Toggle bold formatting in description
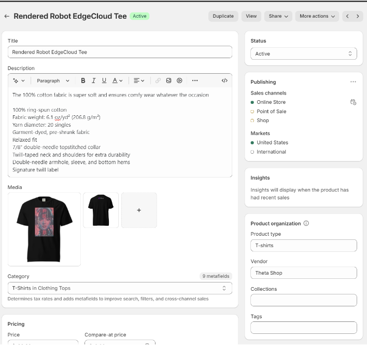This screenshot has height=351, width=367. (x=83, y=80)
